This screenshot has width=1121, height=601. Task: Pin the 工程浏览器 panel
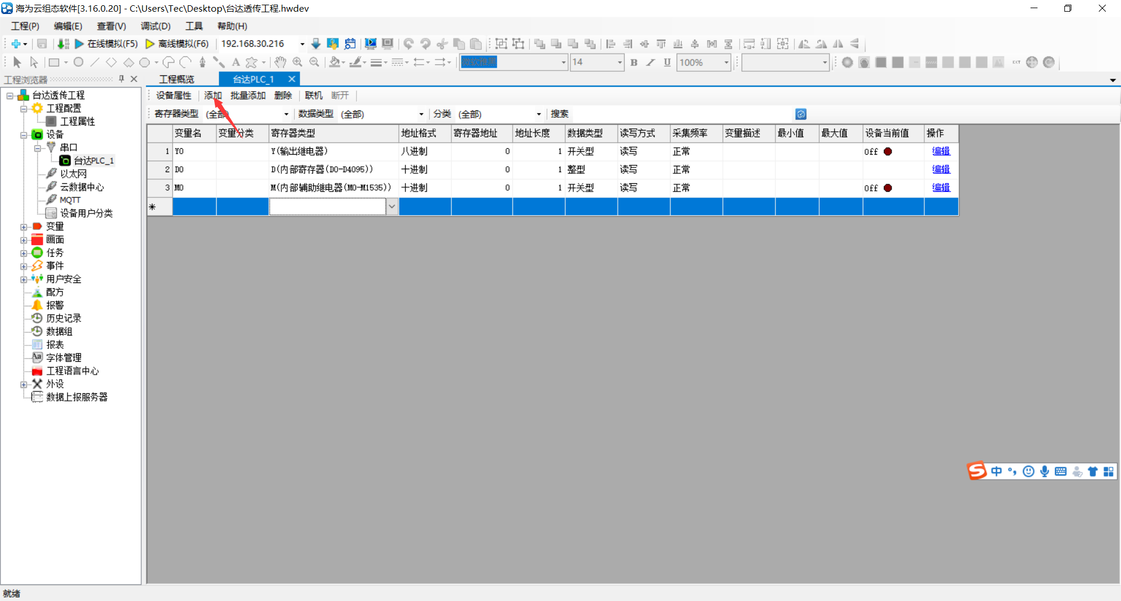[x=121, y=79]
